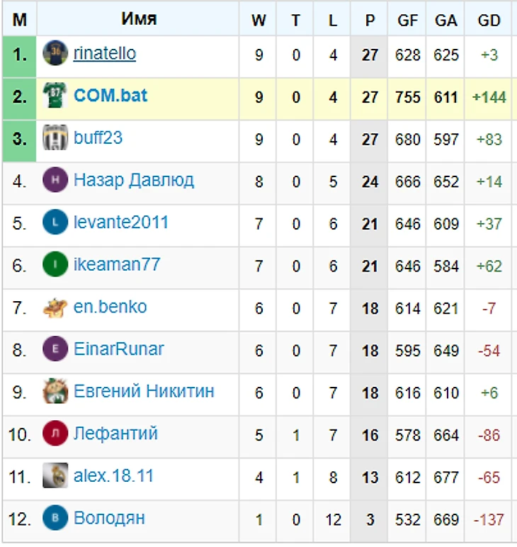Select the GD column header

(489, 20)
